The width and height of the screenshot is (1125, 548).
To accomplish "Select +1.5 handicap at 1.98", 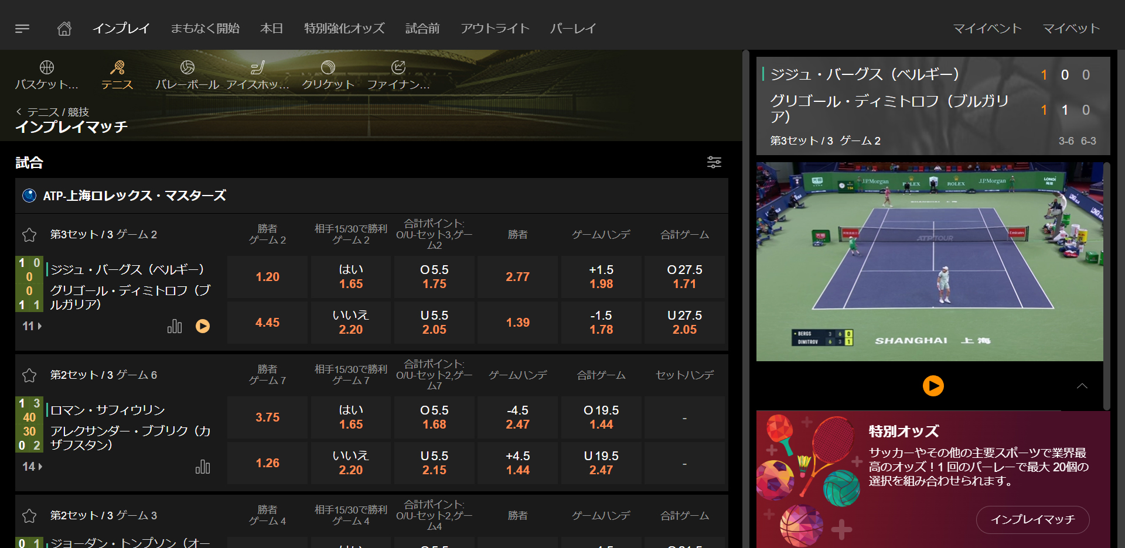I will coord(601,277).
